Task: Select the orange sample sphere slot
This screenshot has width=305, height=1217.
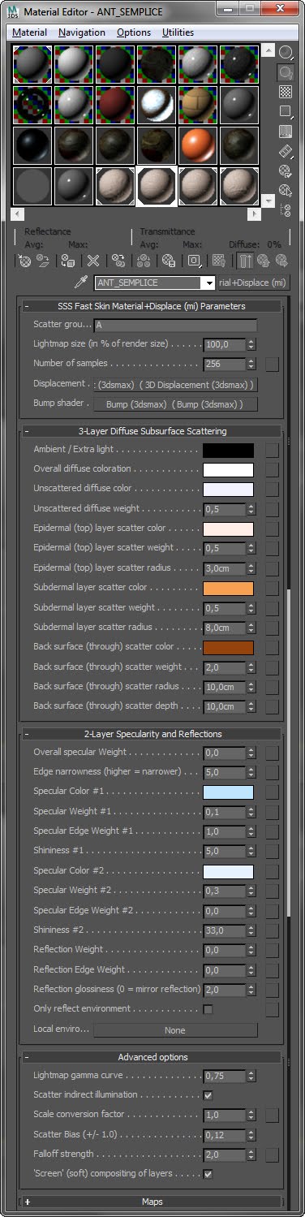Action: 196,145
